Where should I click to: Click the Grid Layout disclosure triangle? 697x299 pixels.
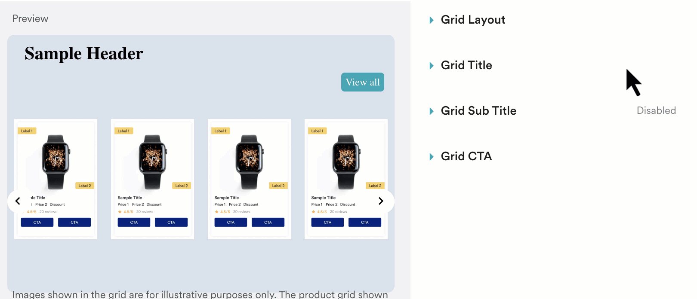pos(431,19)
